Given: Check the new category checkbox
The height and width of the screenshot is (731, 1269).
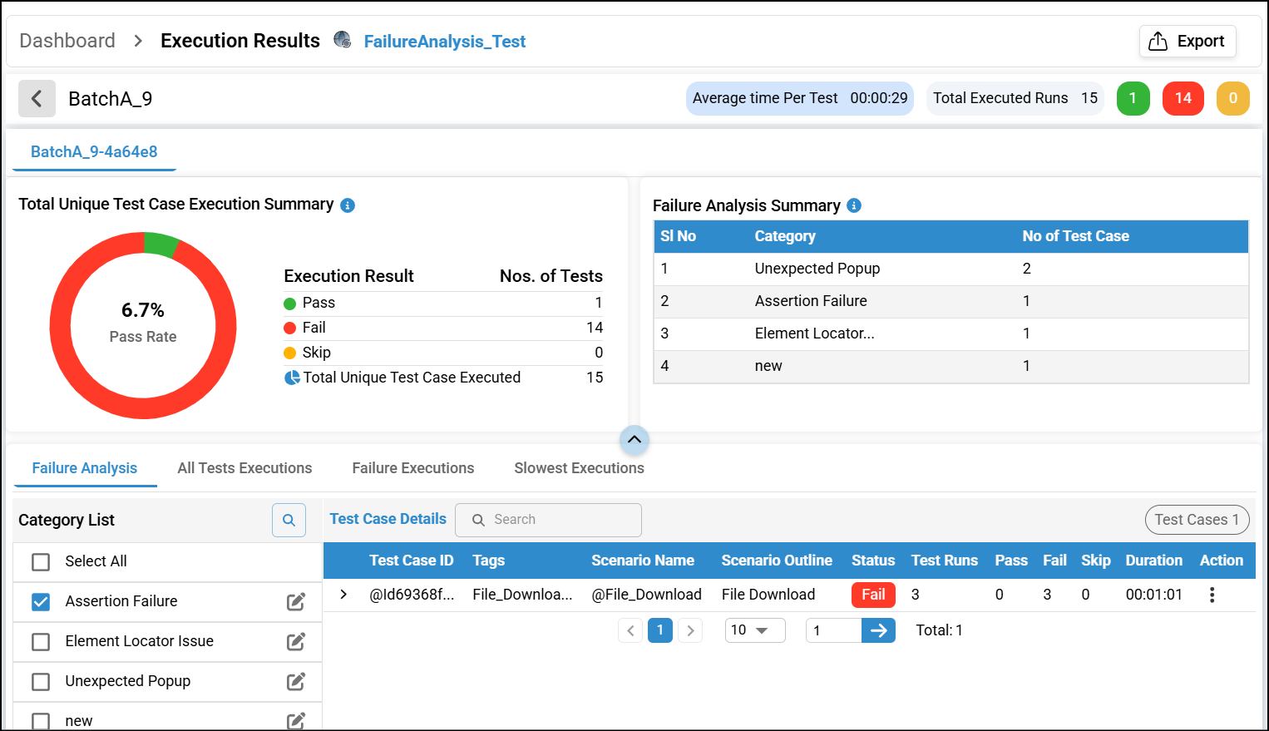Looking at the screenshot, I should 41,721.
